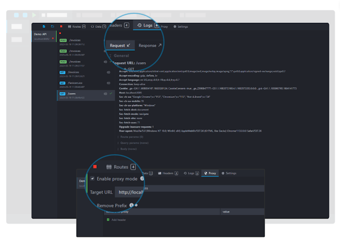
Task: Click the proxy header name input field
Action: (x=161, y=212)
